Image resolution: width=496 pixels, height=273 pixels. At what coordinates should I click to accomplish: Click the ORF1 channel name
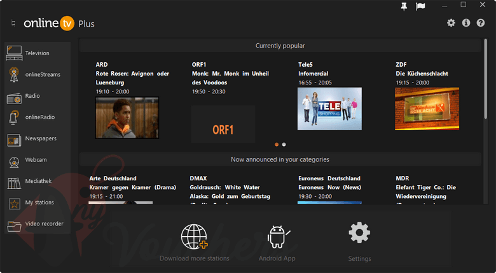(x=199, y=65)
